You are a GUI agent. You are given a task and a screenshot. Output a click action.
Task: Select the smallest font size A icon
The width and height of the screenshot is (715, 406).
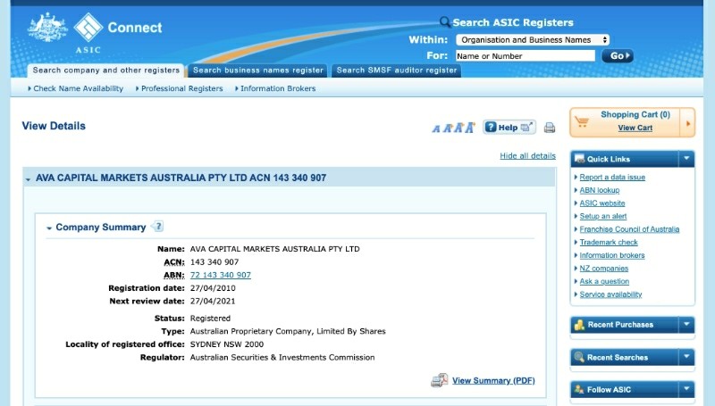click(x=436, y=128)
